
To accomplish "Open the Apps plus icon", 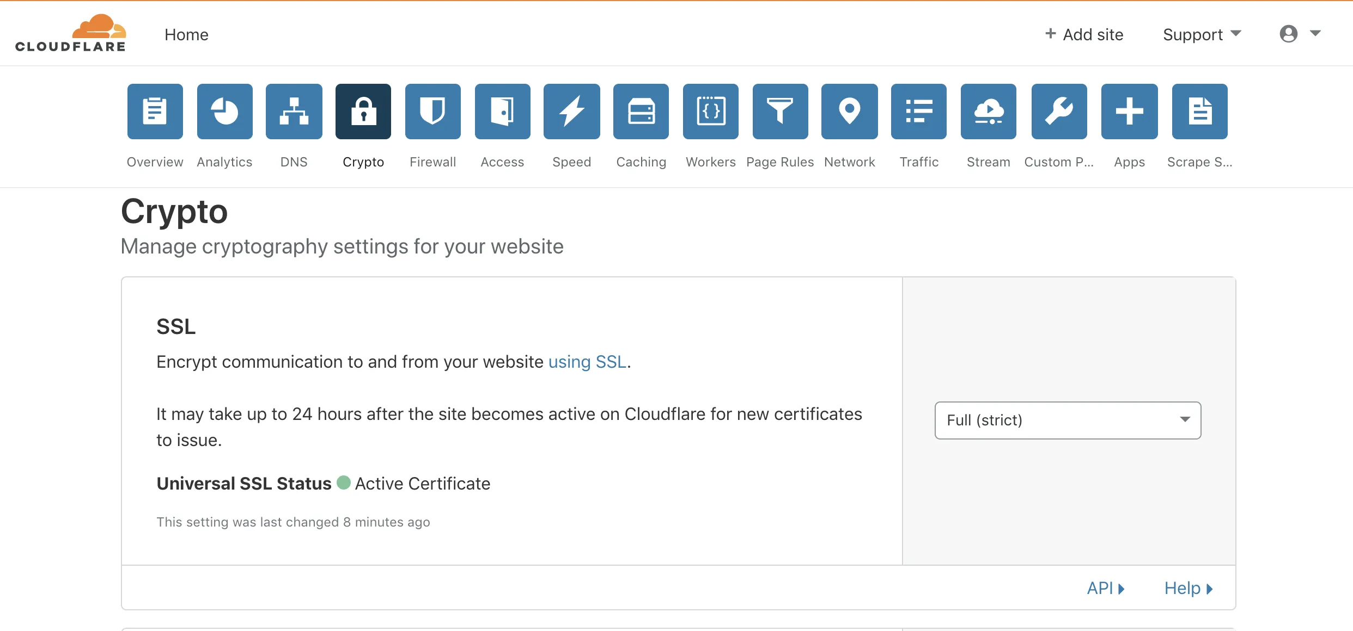I will coord(1129,112).
